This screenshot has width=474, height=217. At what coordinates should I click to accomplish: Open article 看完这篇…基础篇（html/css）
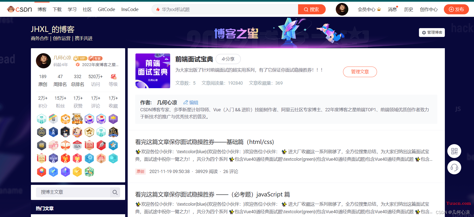pyautogui.click(x=205, y=142)
